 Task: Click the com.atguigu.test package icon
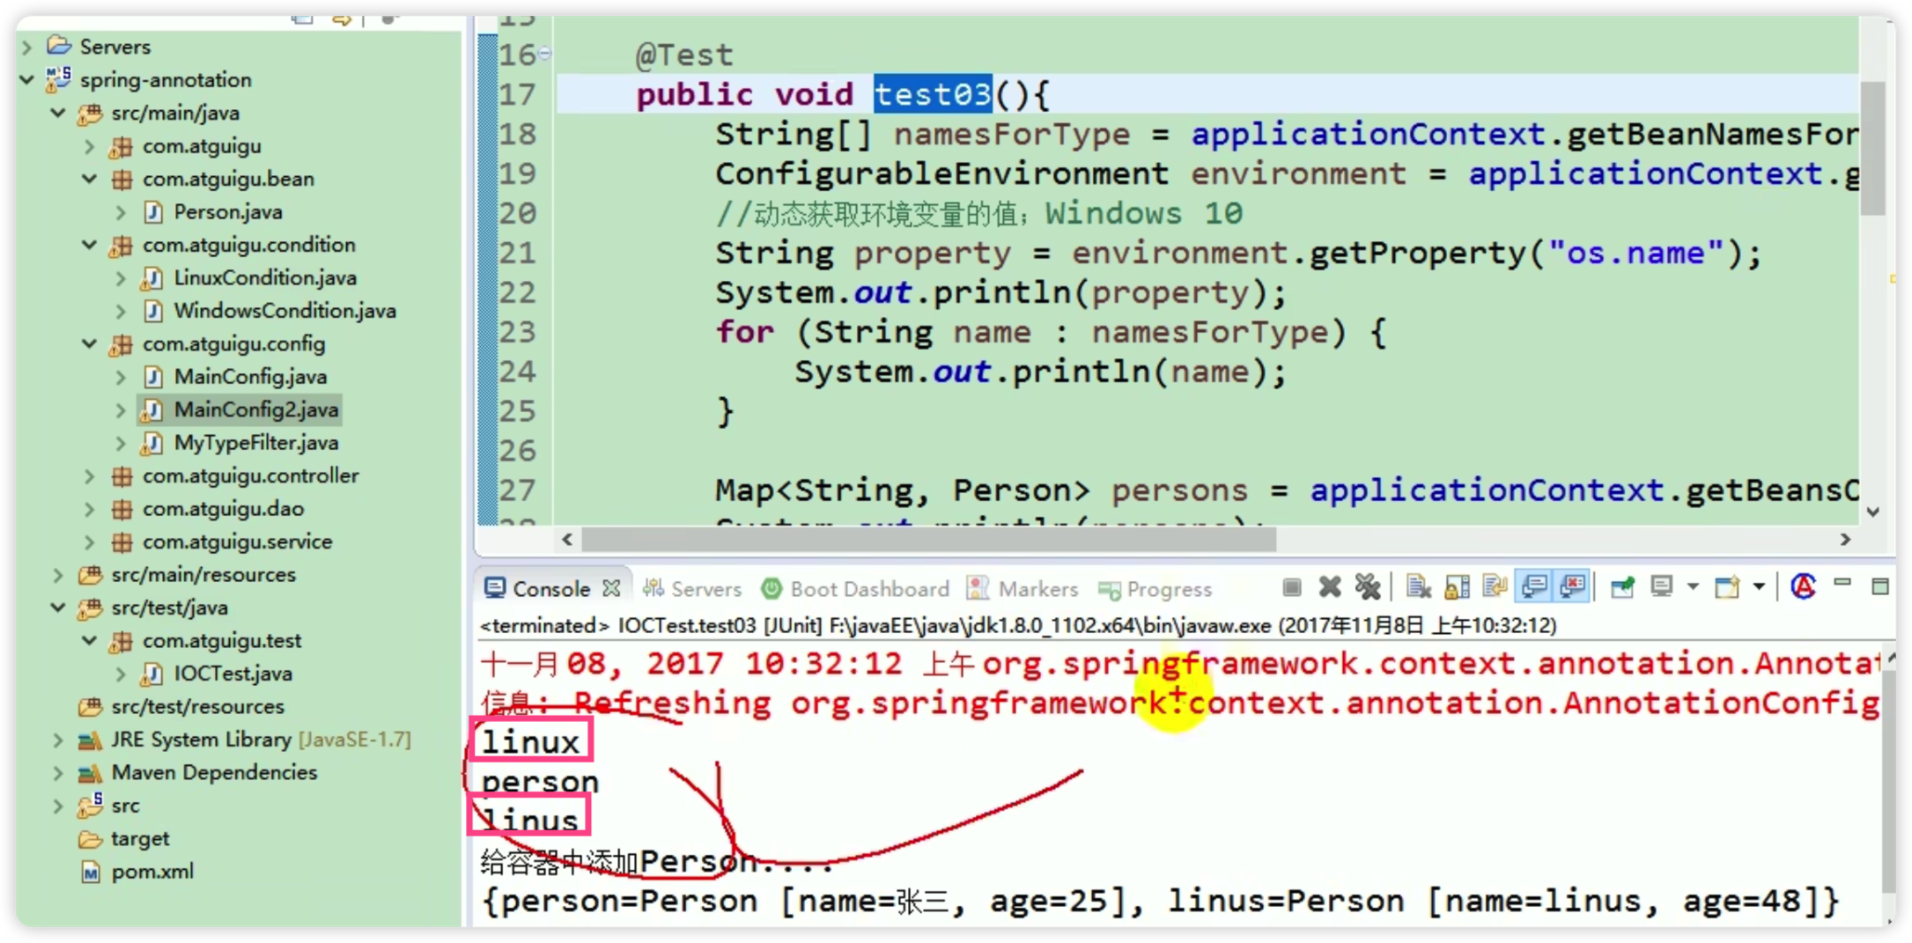tap(122, 641)
